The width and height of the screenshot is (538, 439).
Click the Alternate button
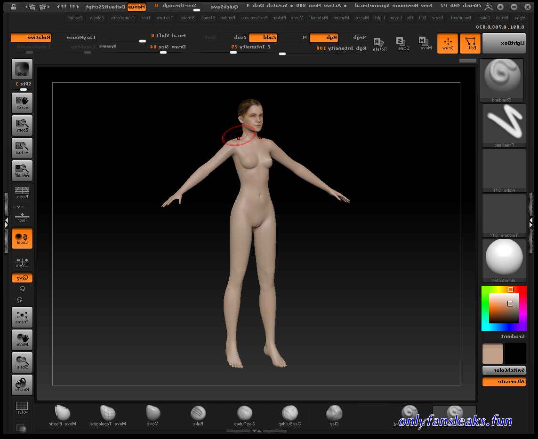coord(504,382)
